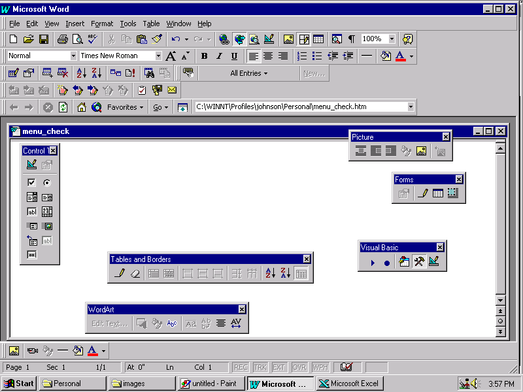Apply bulleted list formatting
The image size is (523, 392).
(x=317, y=56)
